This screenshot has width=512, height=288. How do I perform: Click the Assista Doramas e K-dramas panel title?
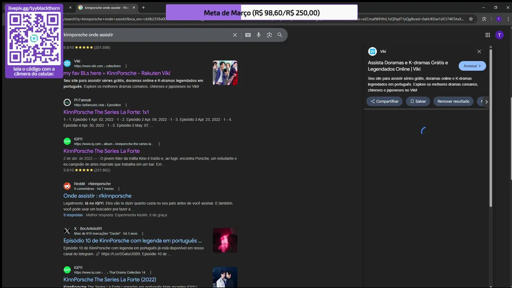pos(408,66)
